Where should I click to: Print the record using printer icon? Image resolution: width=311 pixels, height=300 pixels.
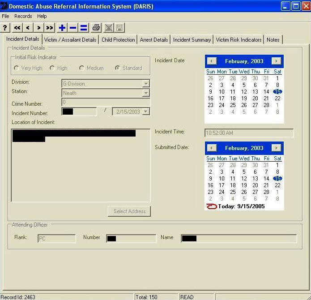pyautogui.click(x=96, y=28)
